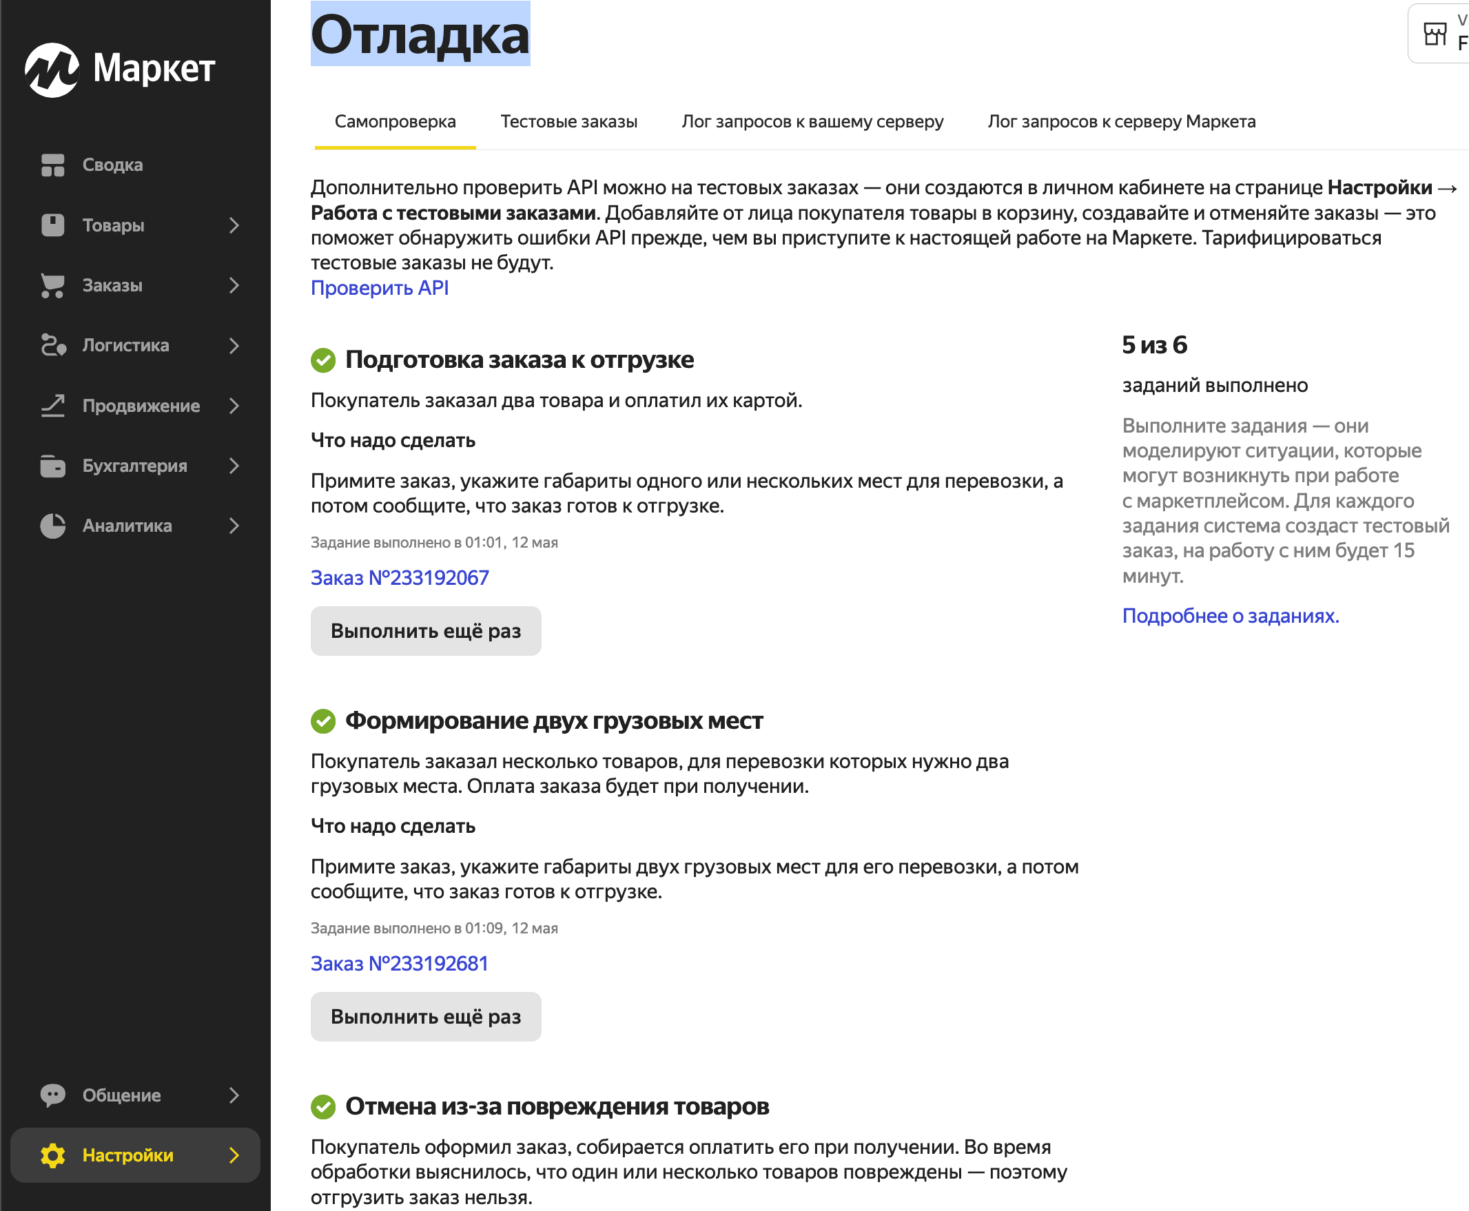Expand the Настройки menu chevron
This screenshot has height=1211, width=1469.
(234, 1155)
